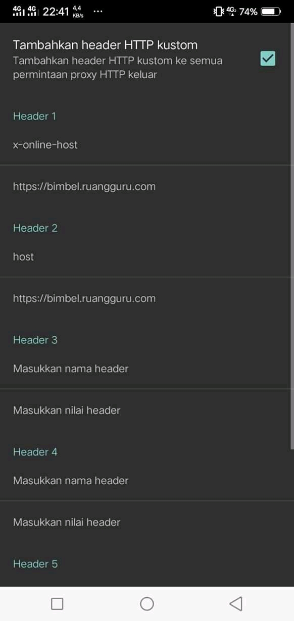Screen dimensions: 294x621
Task: Tap the clock showing 22:41
Action: tap(56, 11)
